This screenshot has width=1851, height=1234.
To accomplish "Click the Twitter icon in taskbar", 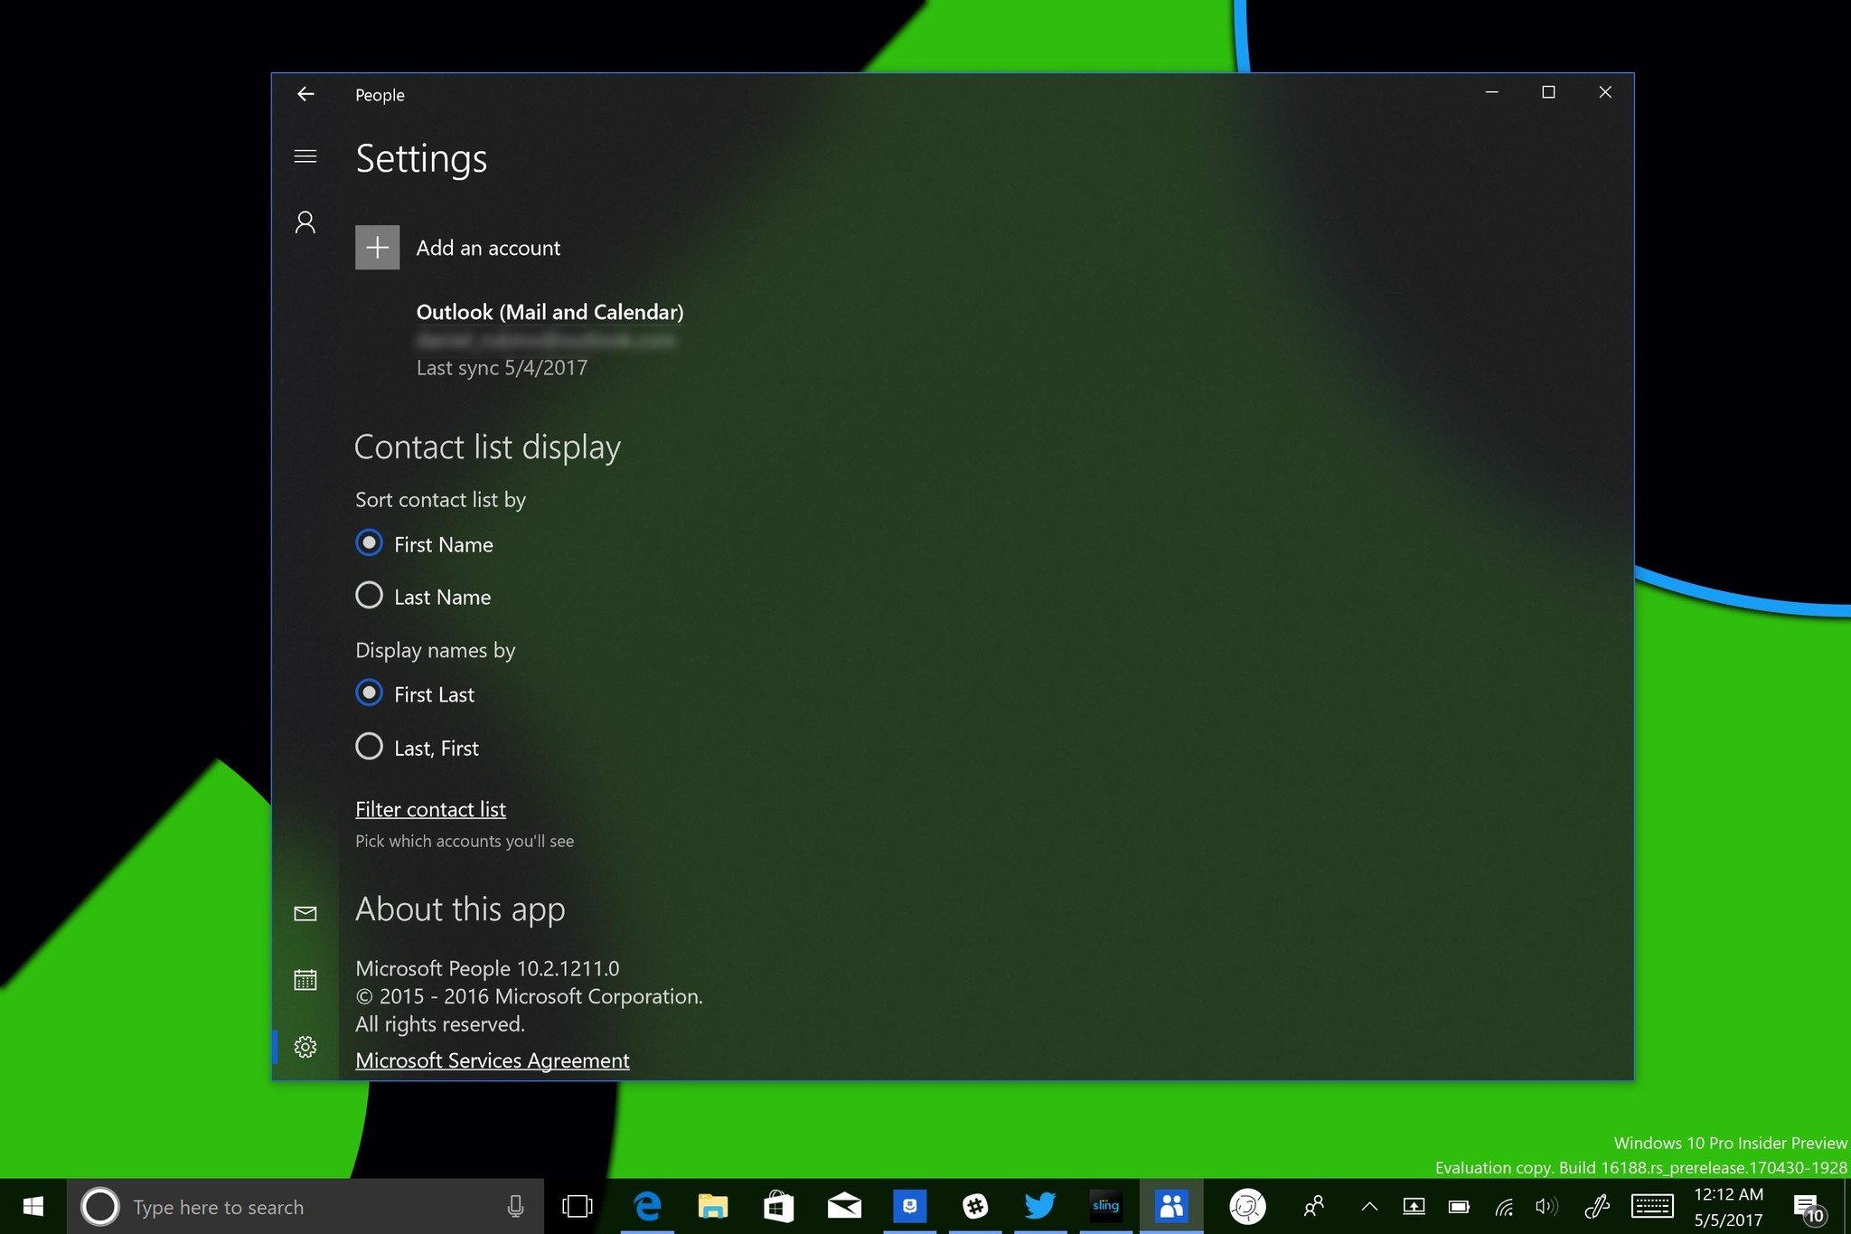I will pos(1043,1203).
